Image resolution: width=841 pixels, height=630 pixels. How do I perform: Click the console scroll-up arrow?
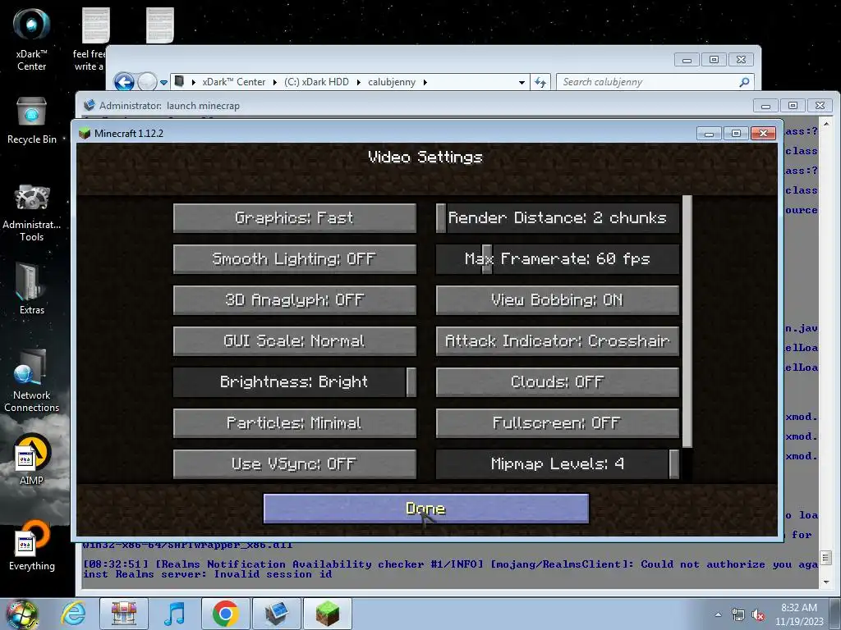pyautogui.click(x=826, y=123)
